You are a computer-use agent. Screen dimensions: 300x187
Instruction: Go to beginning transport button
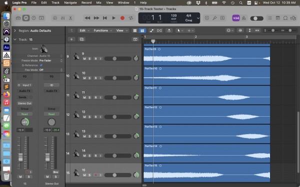105,18
